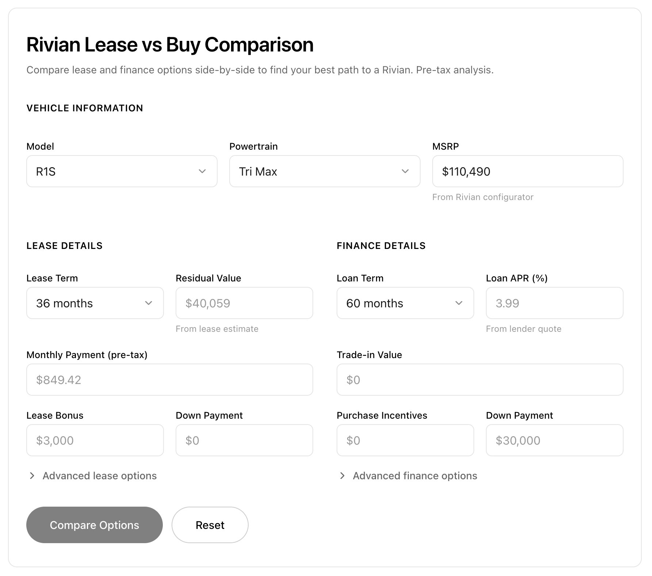The image size is (652, 576).
Task: Click the Lease Bonus input field
Action: click(95, 440)
